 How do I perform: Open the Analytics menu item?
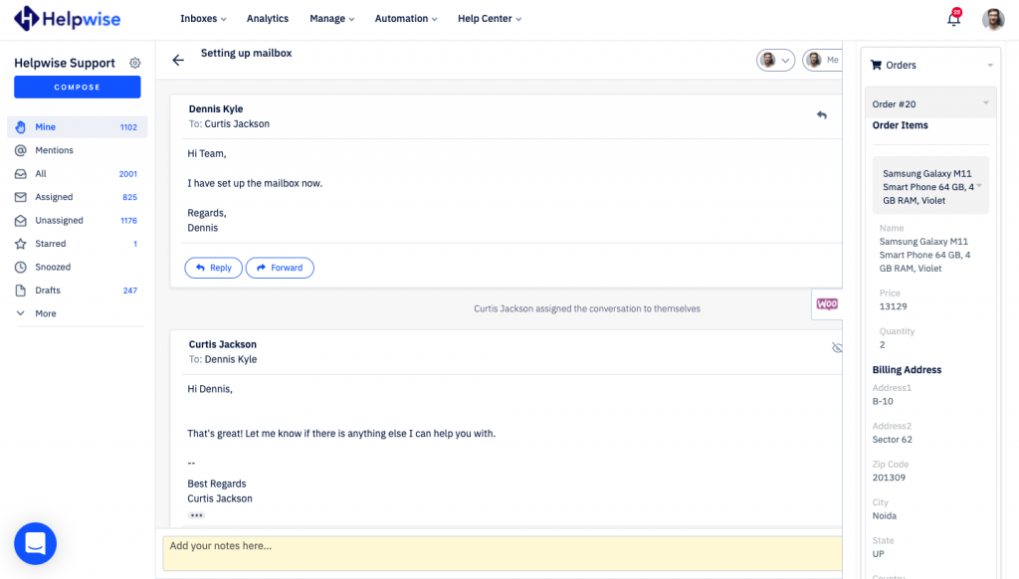click(267, 19)
